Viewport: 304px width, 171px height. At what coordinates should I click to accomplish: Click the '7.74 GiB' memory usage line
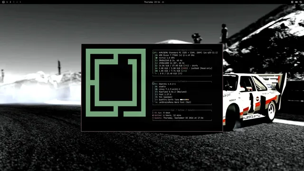click(x=173, y=71)
